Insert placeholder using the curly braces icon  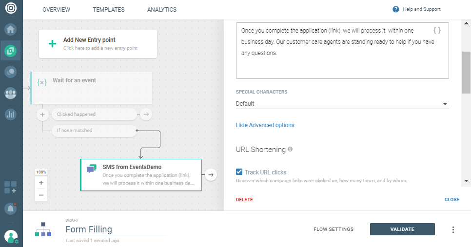click(437, 30)
